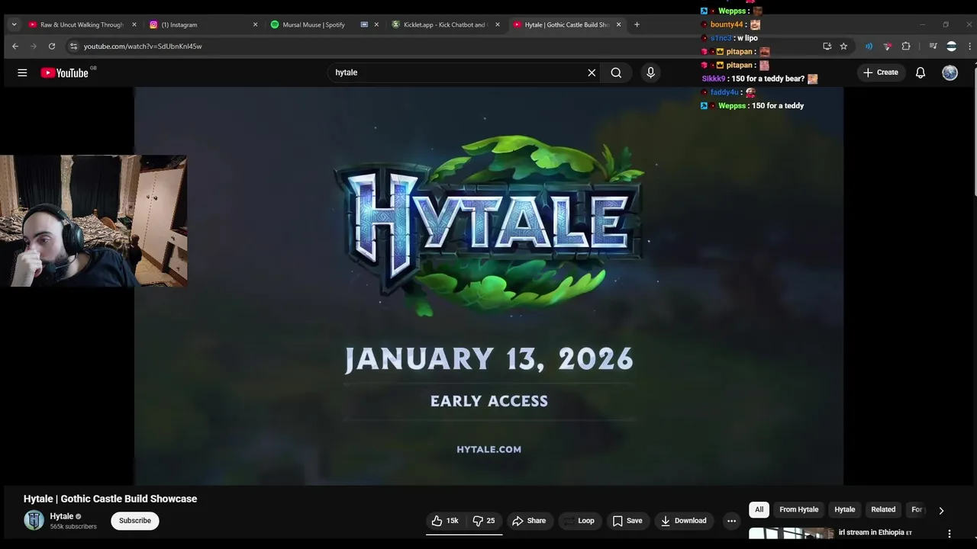
Task: Subscribe to the Hytale channel
Action: [x=134, y=521]
